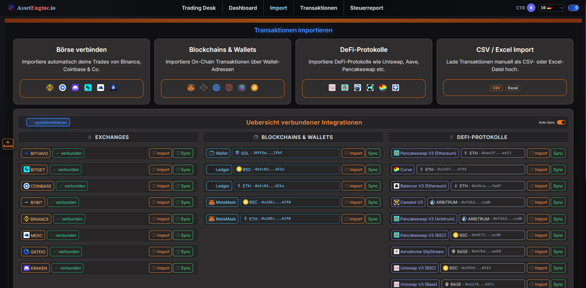Click Import for Uniswap V3 (BSC)
The image size is (586, 288).
(x=538, y=268)
